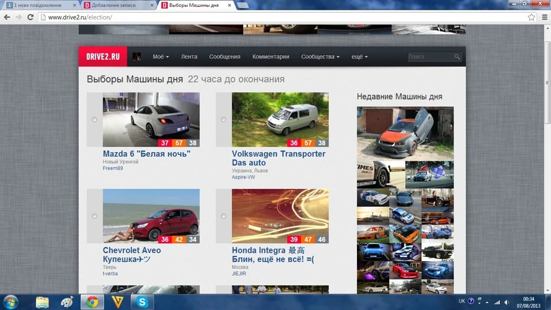Click Chevrolet Aveo gray score 34
This screenshot has width=551, height=310.
click(x=193, y=239)
